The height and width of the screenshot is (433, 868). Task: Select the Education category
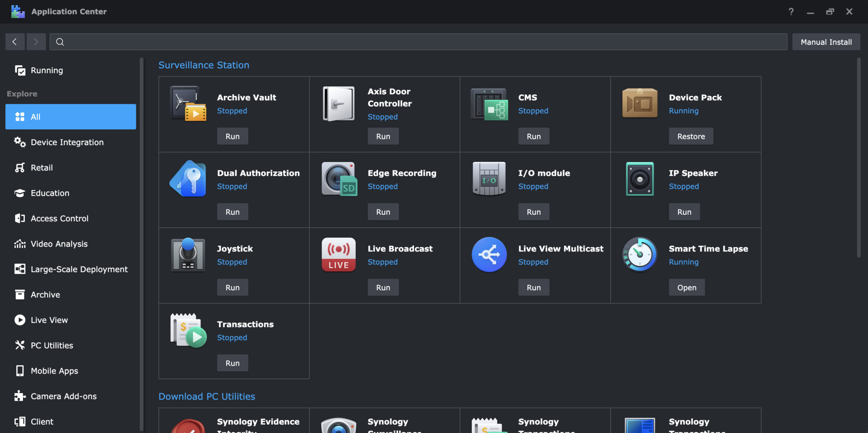tap(71, 193)
